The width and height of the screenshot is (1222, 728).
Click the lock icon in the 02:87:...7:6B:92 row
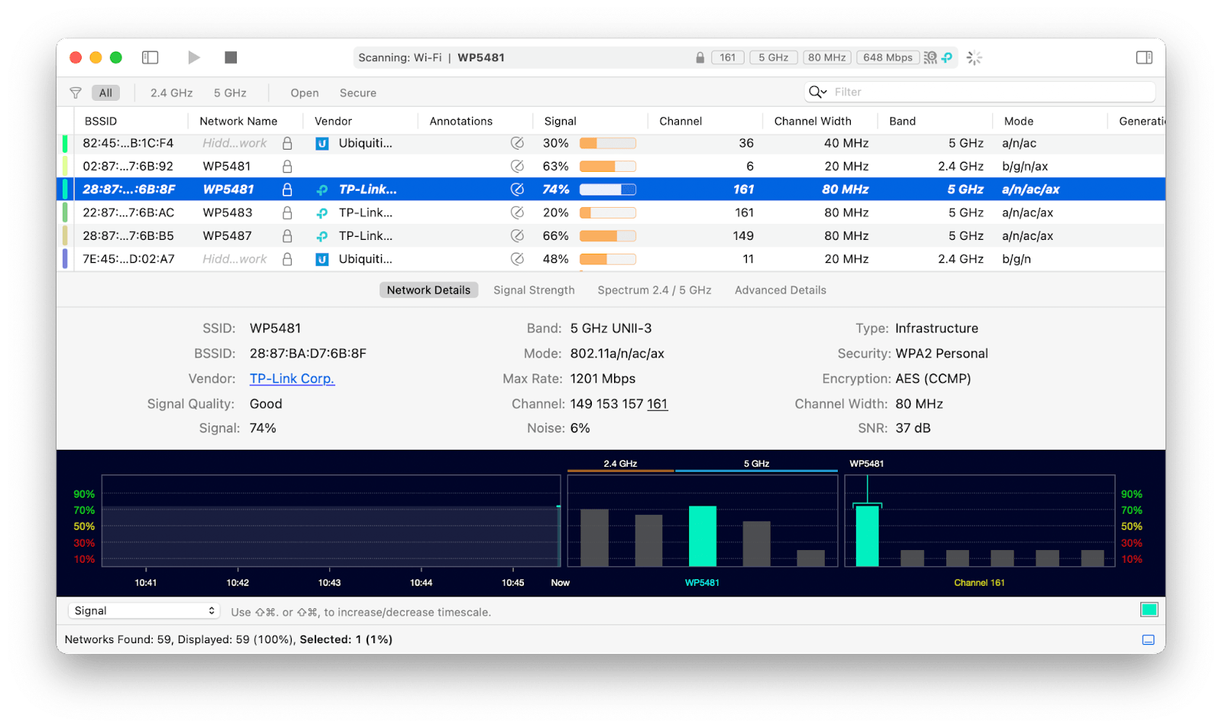click(x=287, y=167)
